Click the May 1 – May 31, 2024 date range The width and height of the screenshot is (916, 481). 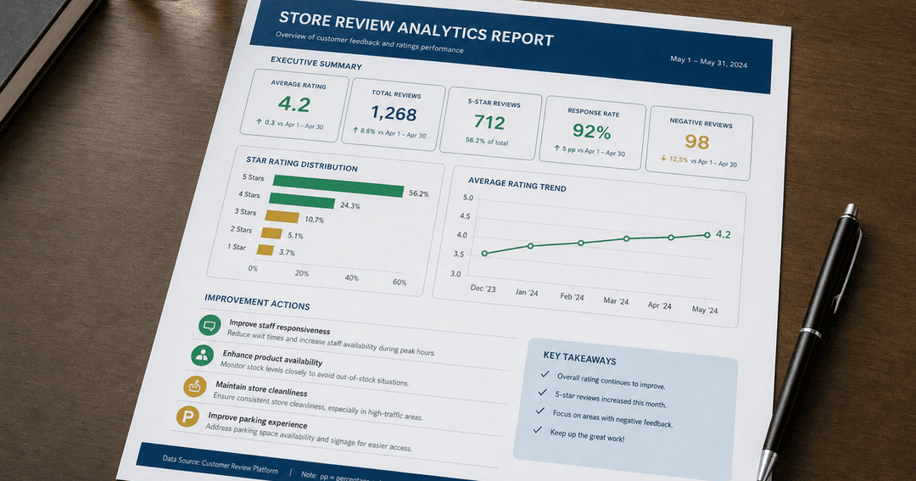tap(708, 62)
